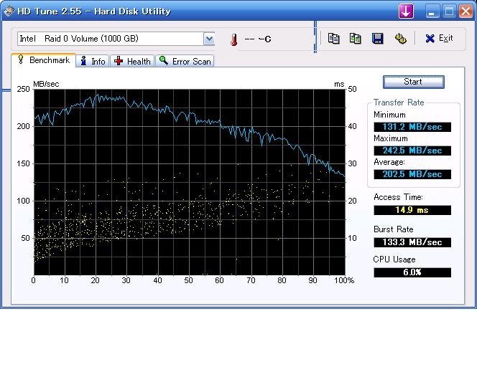This screenshot has width=477, height=367.
Task: Start the benchmark with Start button
Action: pyautogui.click(x=413, y=82)
